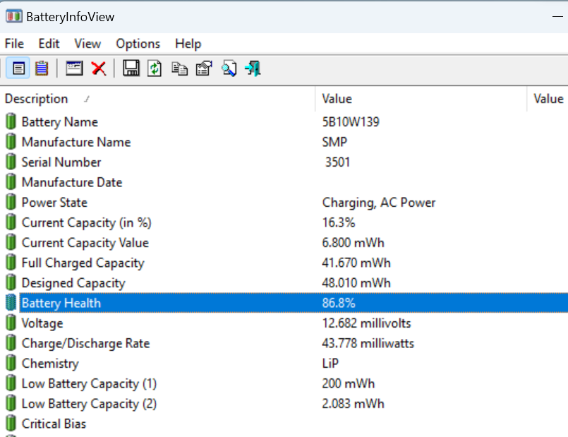The image size is (568, 437).
Task: Select the Manufacture Name row label
Action: 76,142
